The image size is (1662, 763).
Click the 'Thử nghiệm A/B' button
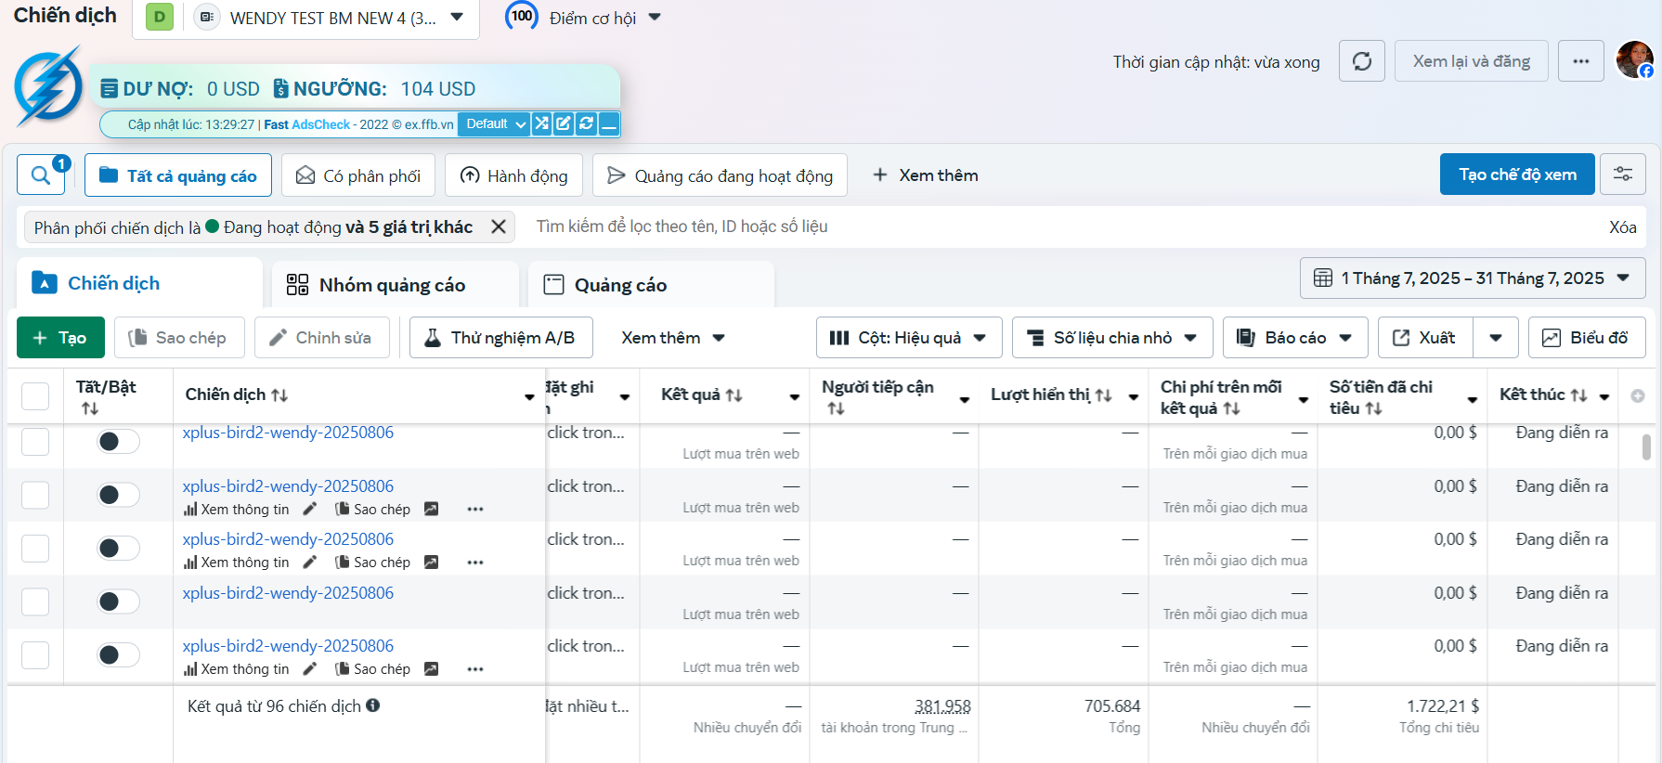coord(501,338)
